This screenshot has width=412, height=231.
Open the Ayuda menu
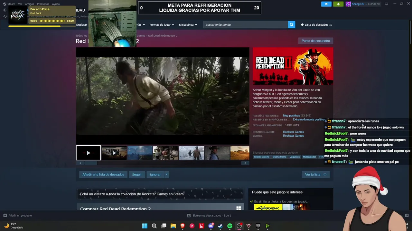(x=56, y=4)
